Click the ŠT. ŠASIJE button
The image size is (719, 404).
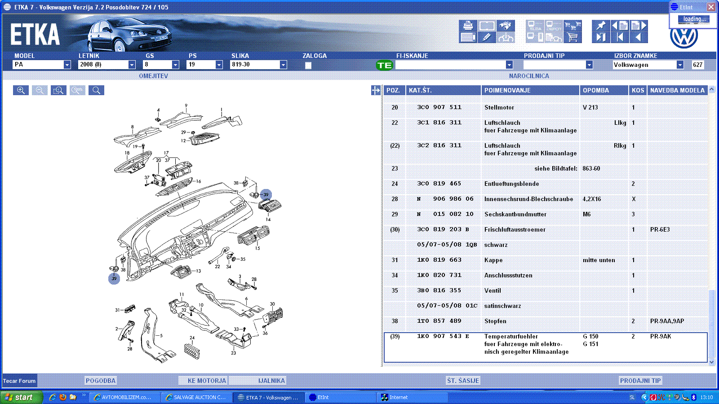tap(463, 381)
